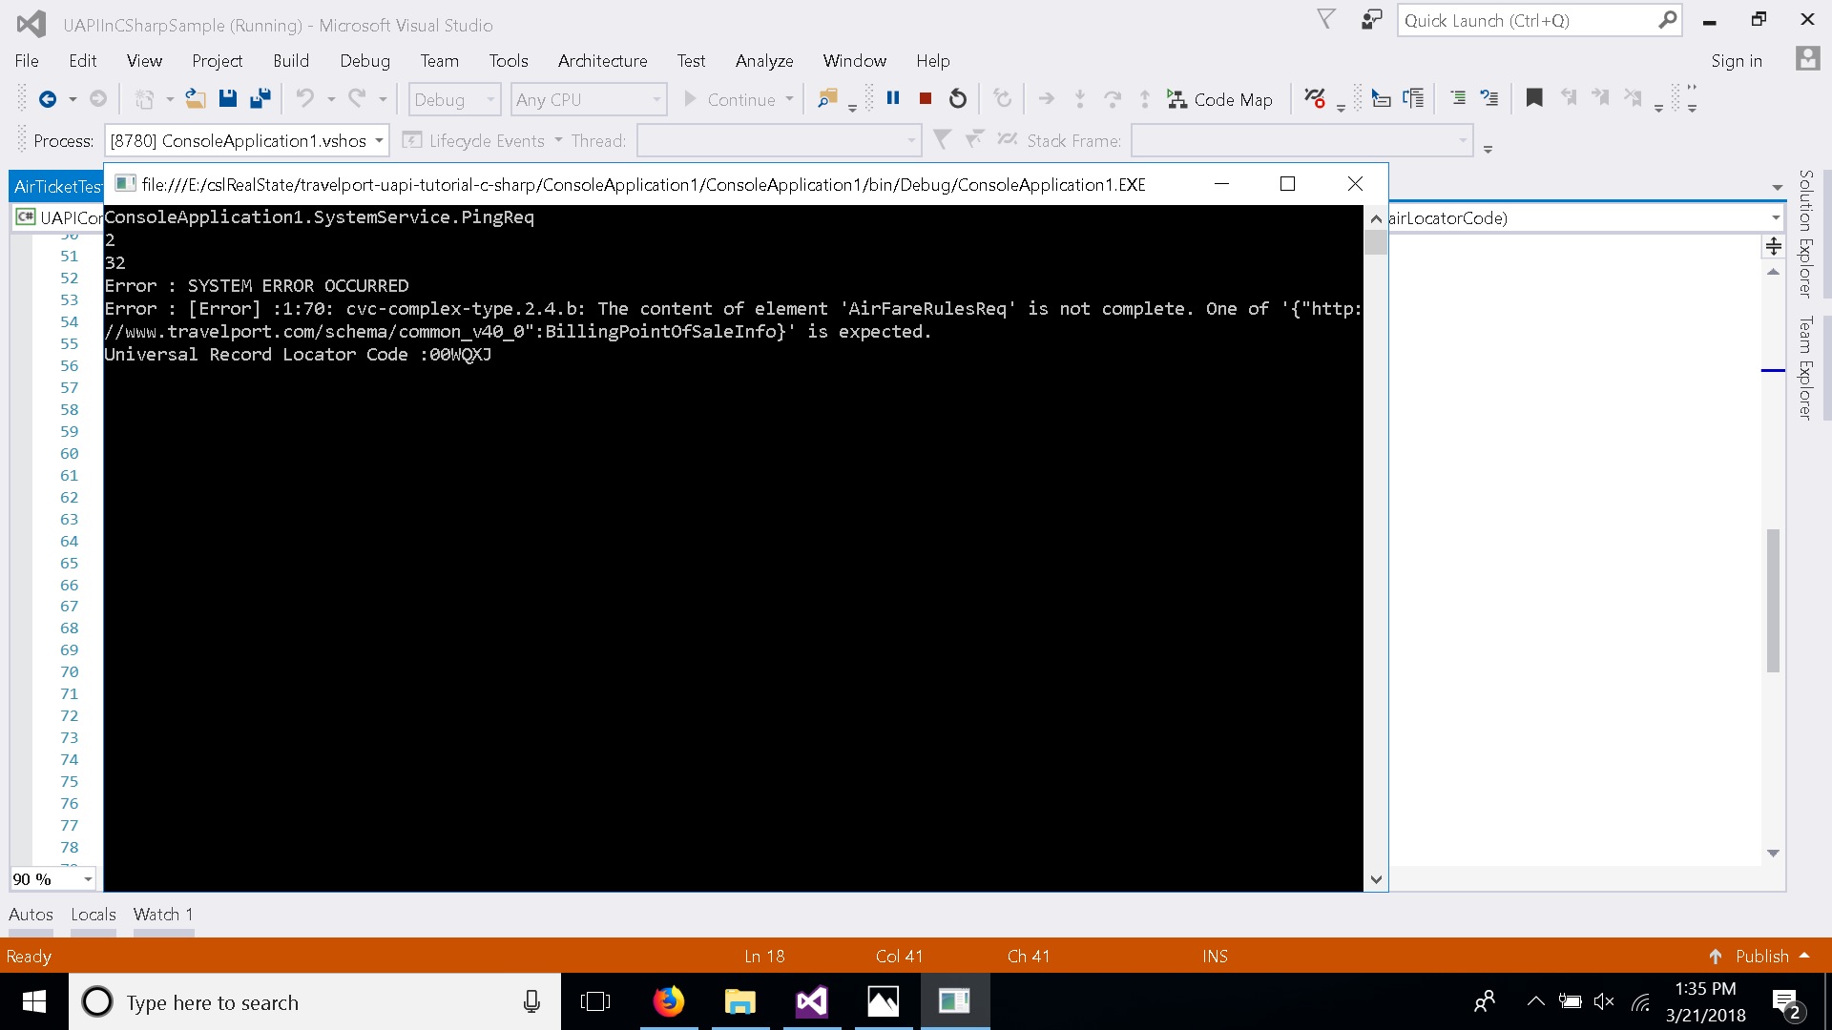This screenshot has height=1030, width=1832.
Task: Click the Save All icon
Action: (260, 98)
